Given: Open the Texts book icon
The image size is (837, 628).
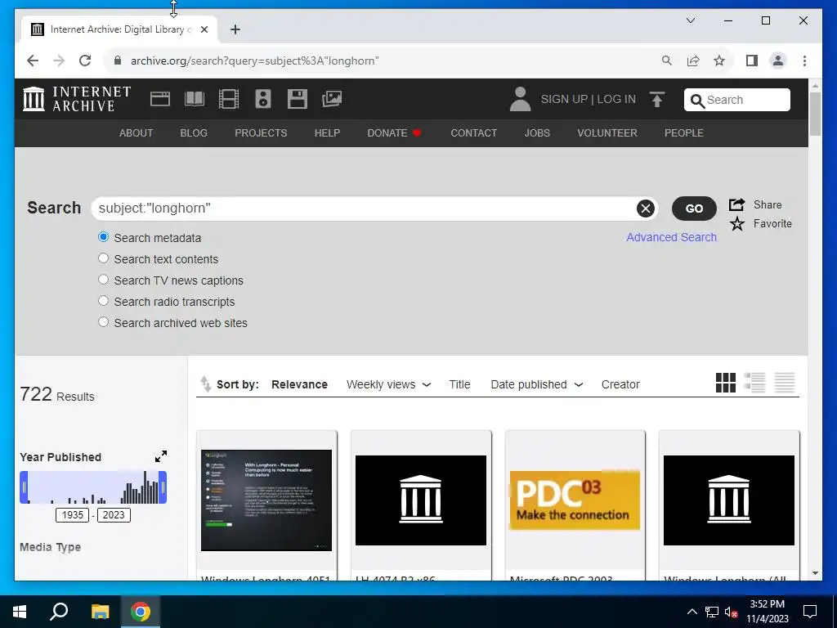Looking at the screenshot, I should point(195,99).
